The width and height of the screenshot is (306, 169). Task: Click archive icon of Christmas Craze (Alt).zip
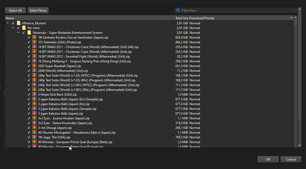coord(34,47)
